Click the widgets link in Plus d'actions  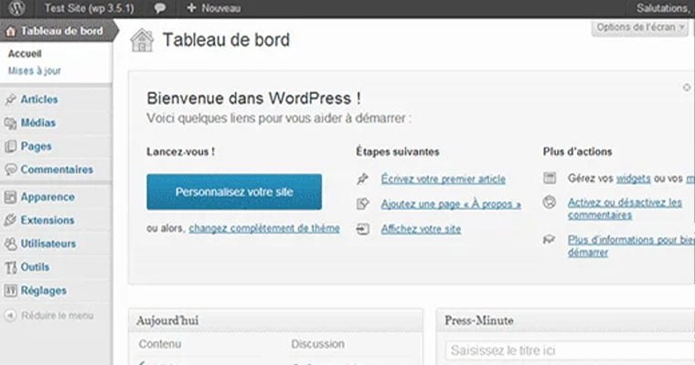click(x=634, y=179)
